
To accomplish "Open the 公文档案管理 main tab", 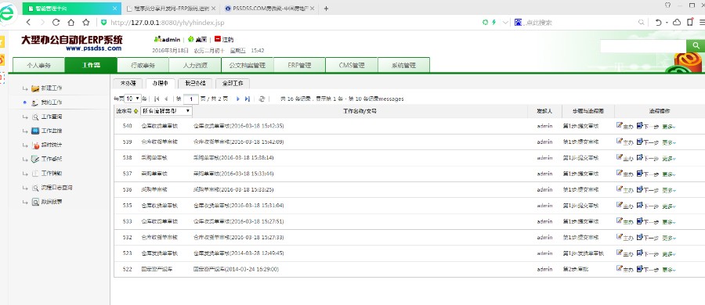I will pos(248,65).
